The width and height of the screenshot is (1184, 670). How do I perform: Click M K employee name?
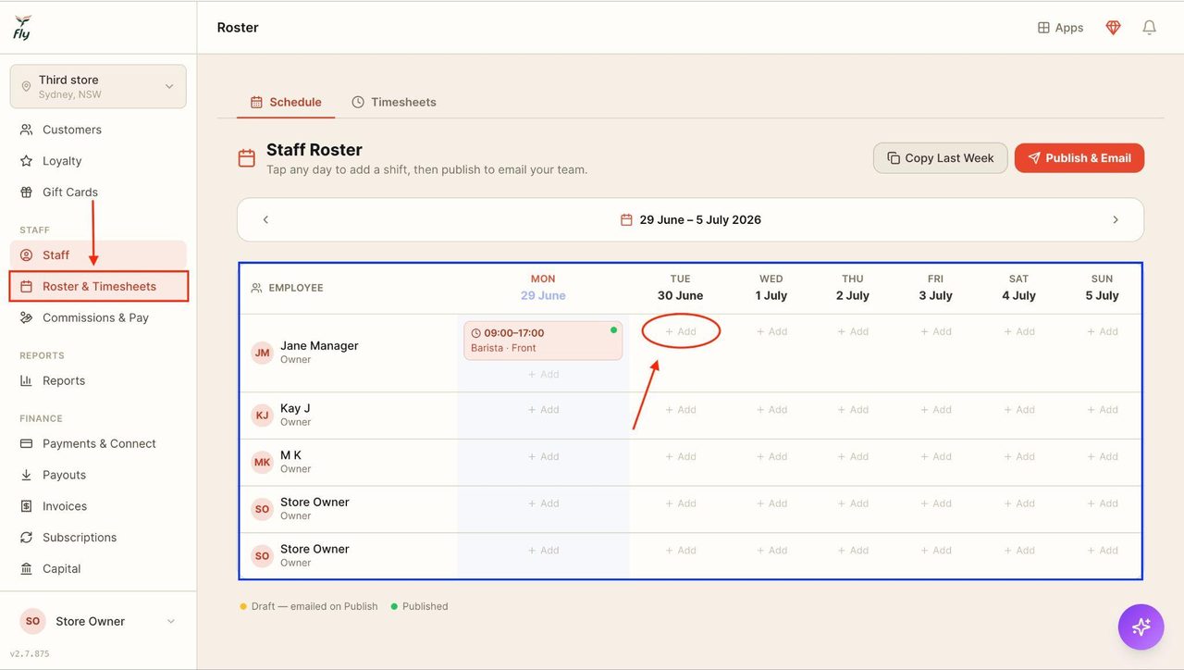(x=291, y=455)
